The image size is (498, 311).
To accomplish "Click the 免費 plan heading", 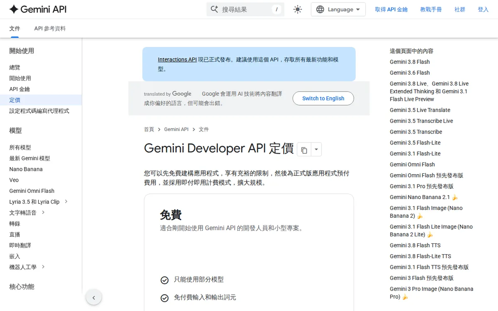I will tap(171, 214).
